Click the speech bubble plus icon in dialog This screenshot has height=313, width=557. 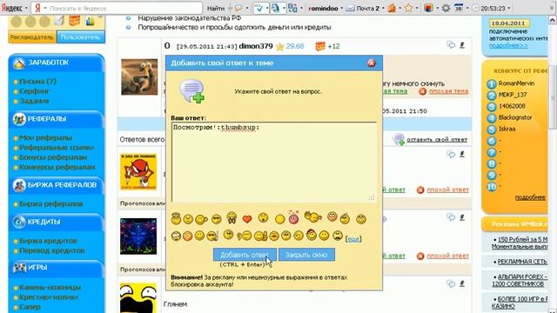click(192, 91)
